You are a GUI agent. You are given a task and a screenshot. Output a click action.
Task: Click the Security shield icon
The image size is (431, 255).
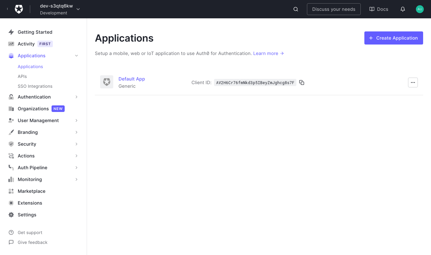[x=11, y=144]
